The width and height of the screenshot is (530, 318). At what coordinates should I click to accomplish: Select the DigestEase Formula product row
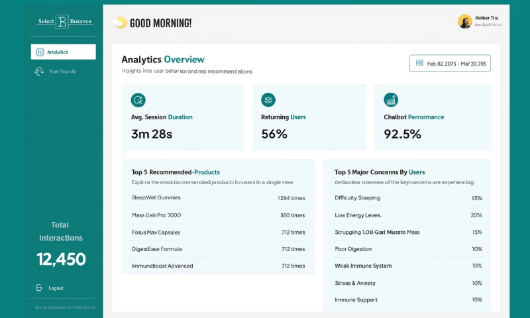coord(219,249)
